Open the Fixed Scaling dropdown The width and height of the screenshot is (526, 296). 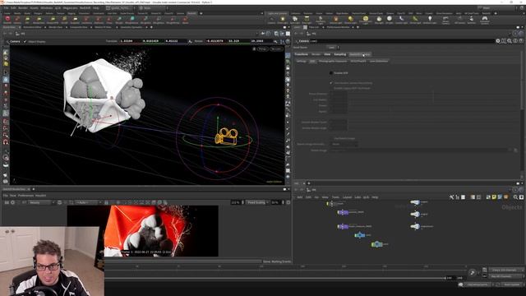(x=257, y=202)
